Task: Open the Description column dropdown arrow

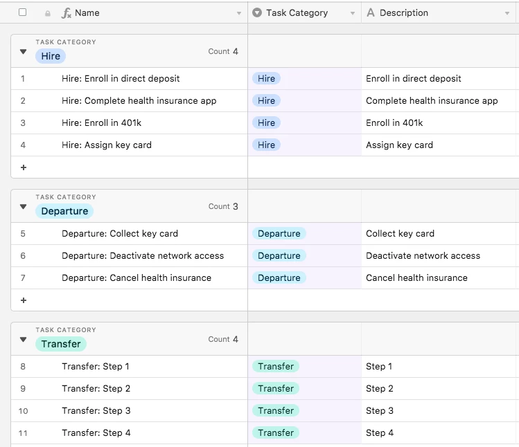Action: pos(507,13)
